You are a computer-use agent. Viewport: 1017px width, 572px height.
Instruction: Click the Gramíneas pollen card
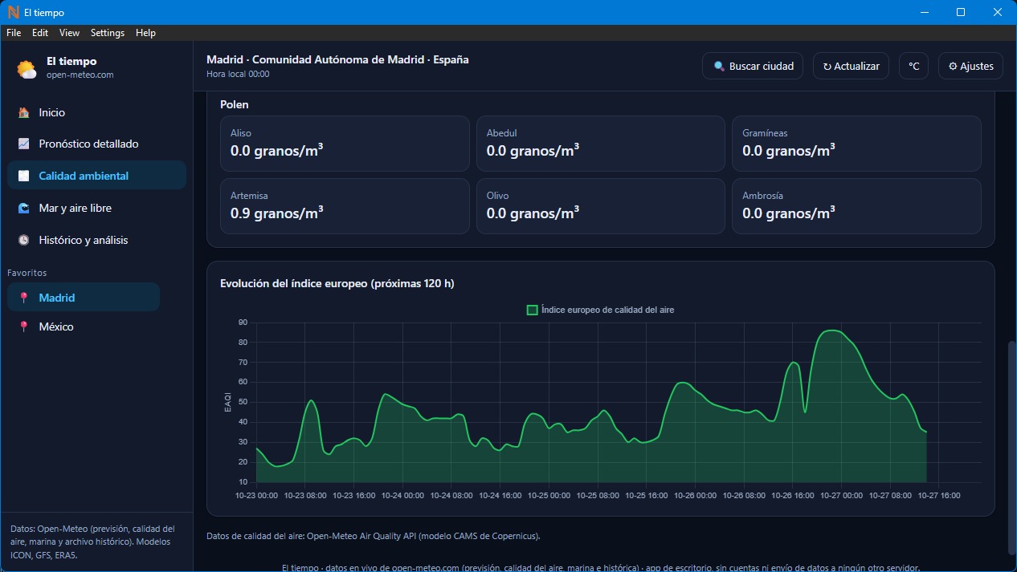click(x=856, y=144)
